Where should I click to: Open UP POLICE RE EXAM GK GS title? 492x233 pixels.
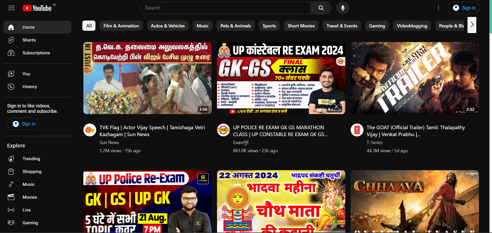coord(280,131)
